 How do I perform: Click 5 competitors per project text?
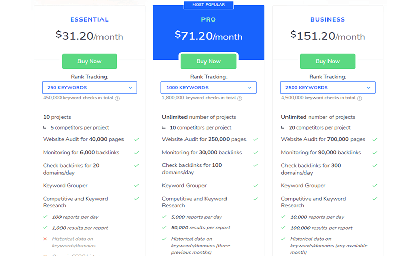tap(80, 127)
